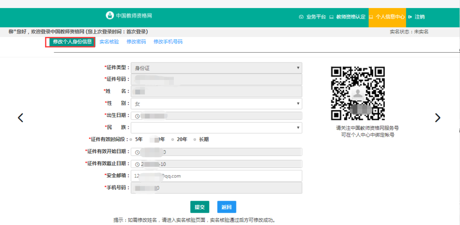Click the 安全邮箱 email input field
460x225 pixels.
click(x=216, y=176)
